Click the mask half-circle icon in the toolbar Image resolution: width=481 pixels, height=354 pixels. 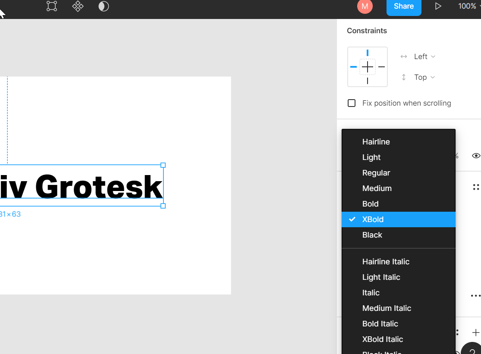point(103,6)
